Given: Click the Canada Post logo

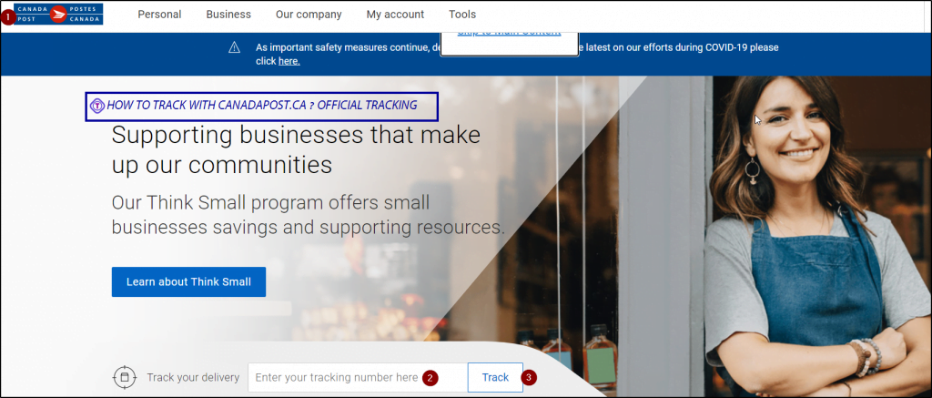Looking at the screenshot, I should tap(58, 14).
